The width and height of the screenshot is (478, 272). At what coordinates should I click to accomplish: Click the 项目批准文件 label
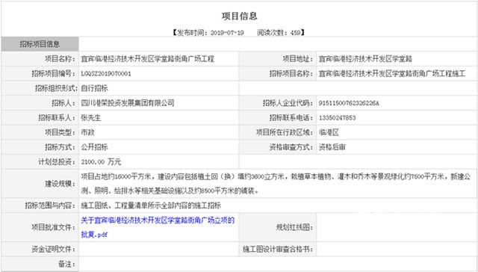click(53, 227)
